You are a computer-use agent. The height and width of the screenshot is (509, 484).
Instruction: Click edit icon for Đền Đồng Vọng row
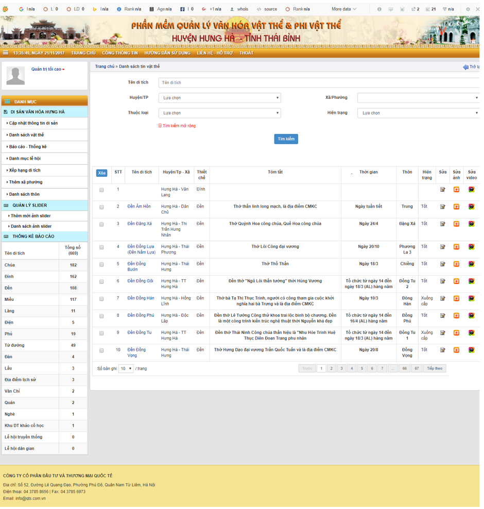(x=442, y=350)
